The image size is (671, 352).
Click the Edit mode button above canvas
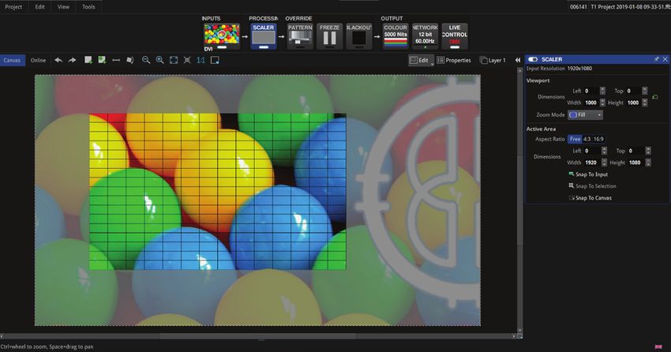point(419,60)
